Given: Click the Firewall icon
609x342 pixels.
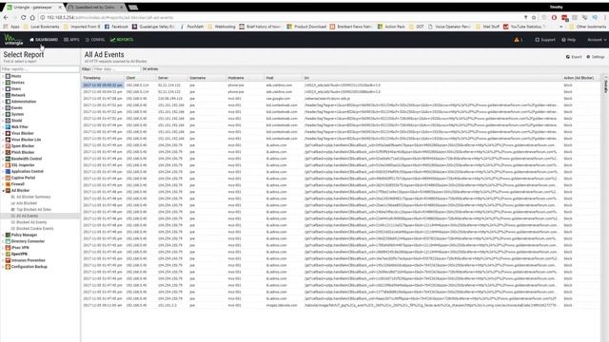Looking at the screenshot, I should (8, 184).
